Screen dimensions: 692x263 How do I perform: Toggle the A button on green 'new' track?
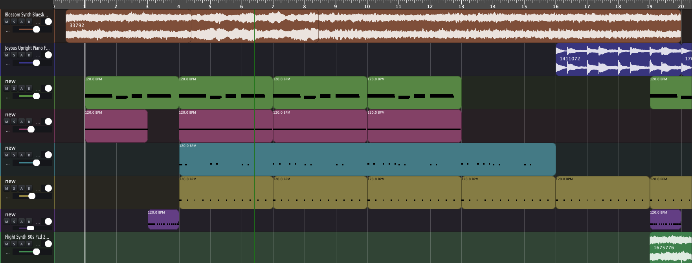[x=22, y=89]
